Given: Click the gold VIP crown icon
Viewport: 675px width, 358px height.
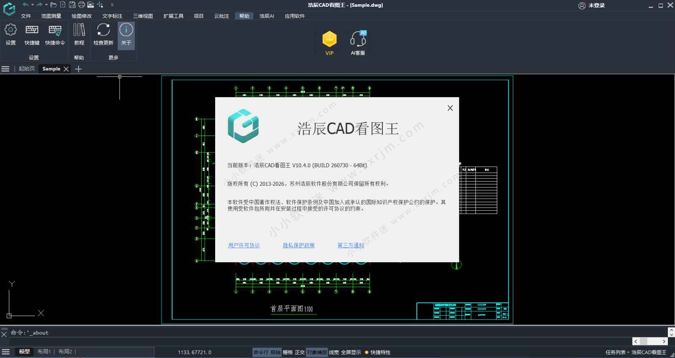Looking at the screenshot, I should (x=329, y=43).
